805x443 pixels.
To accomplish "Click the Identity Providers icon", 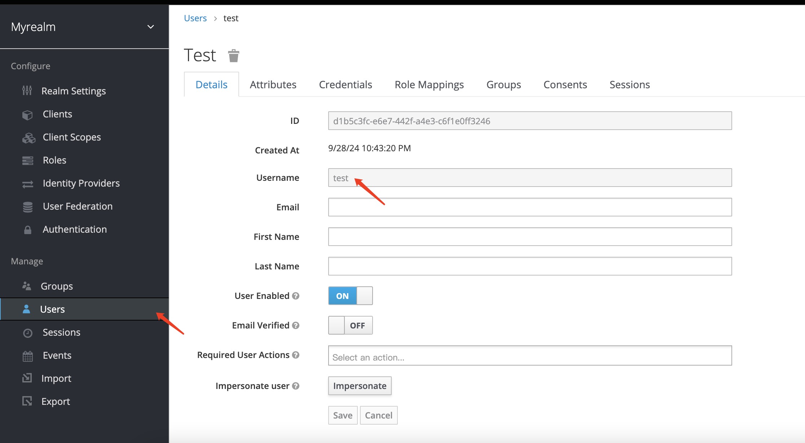I will (x=27, y=183).
